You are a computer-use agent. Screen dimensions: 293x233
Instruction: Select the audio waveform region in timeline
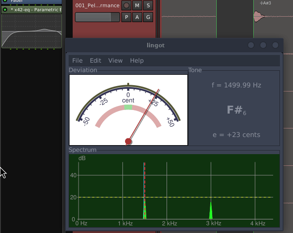coord(259,17)
